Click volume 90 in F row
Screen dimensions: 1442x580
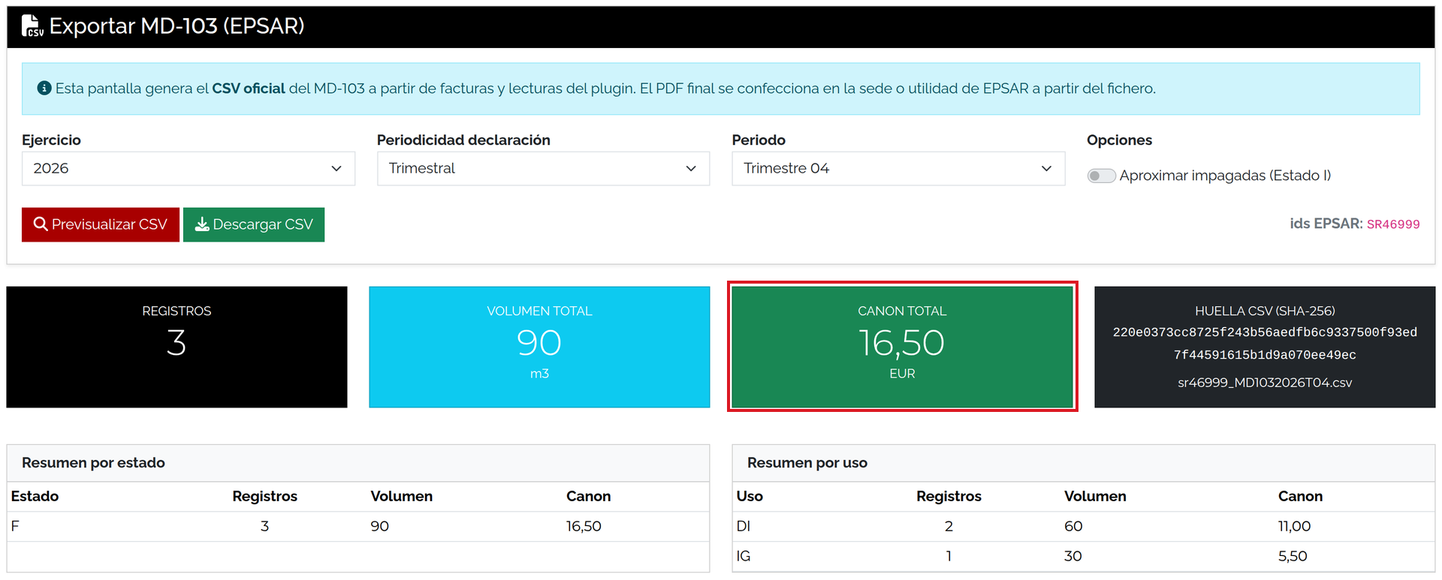coord(380,526)
